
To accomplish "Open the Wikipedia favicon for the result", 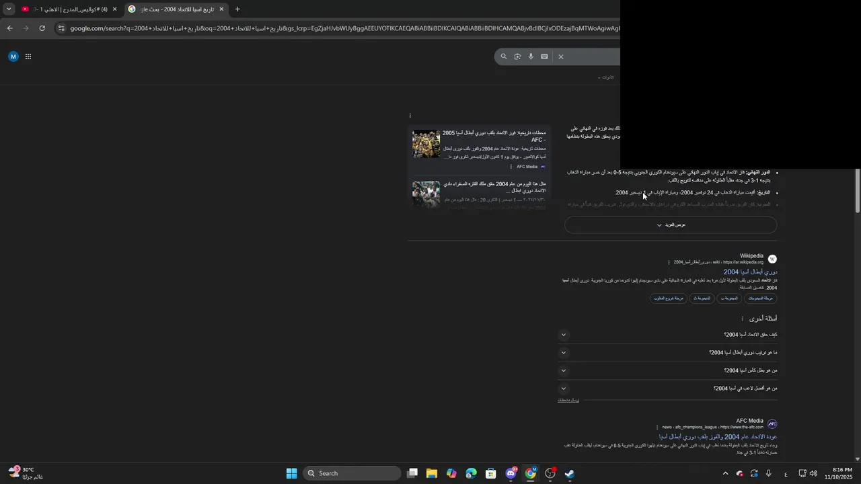I will 772,259.
